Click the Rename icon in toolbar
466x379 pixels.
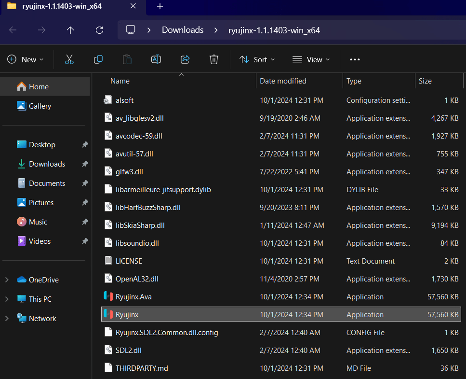point(156,59)
